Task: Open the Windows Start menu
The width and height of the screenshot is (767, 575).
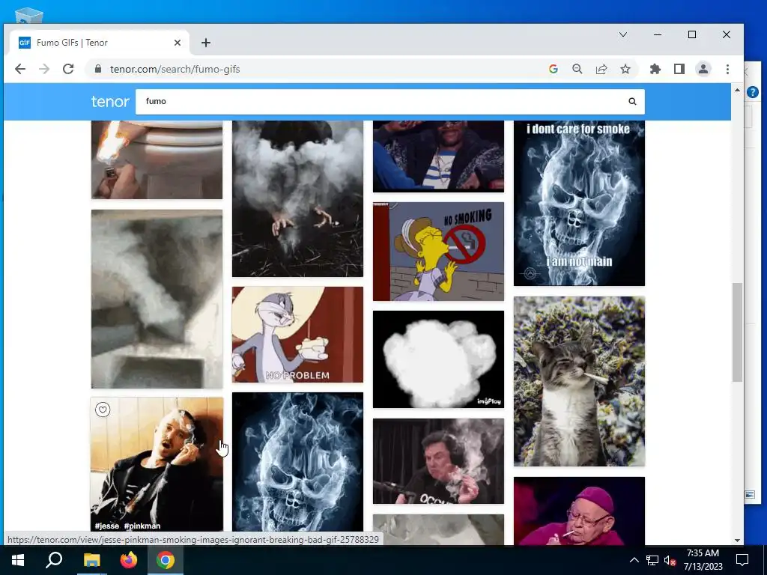Action: click(x=18, y=560)
